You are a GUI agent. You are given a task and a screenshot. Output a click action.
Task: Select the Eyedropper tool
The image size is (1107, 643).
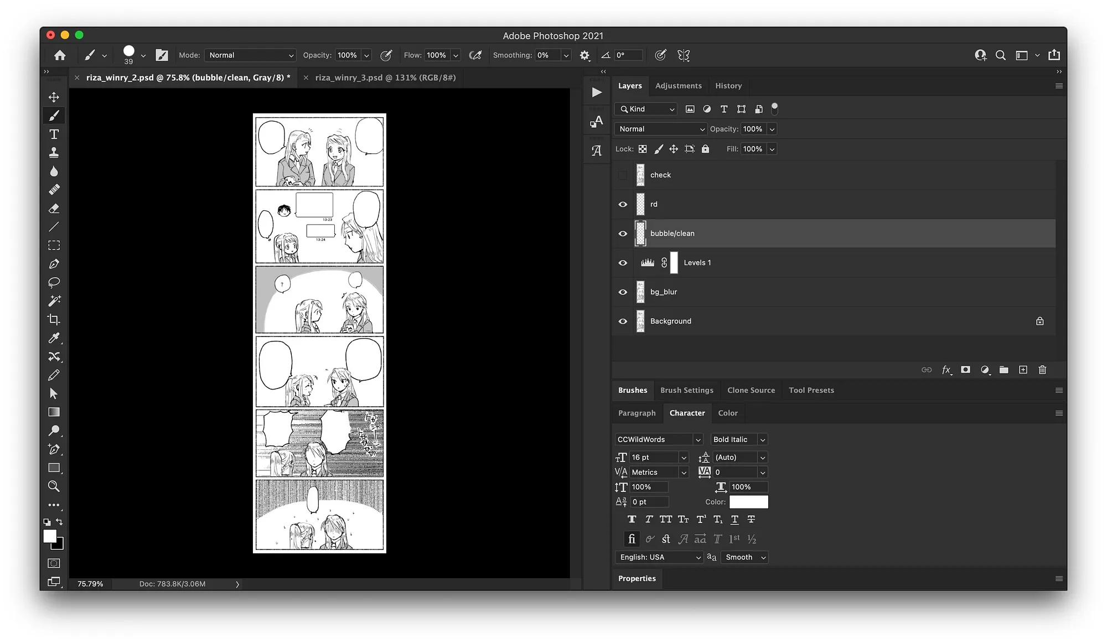click(54, 338)
